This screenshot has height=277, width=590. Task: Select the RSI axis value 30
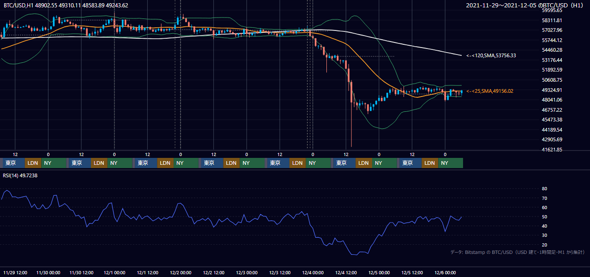(x=544, y=235)
